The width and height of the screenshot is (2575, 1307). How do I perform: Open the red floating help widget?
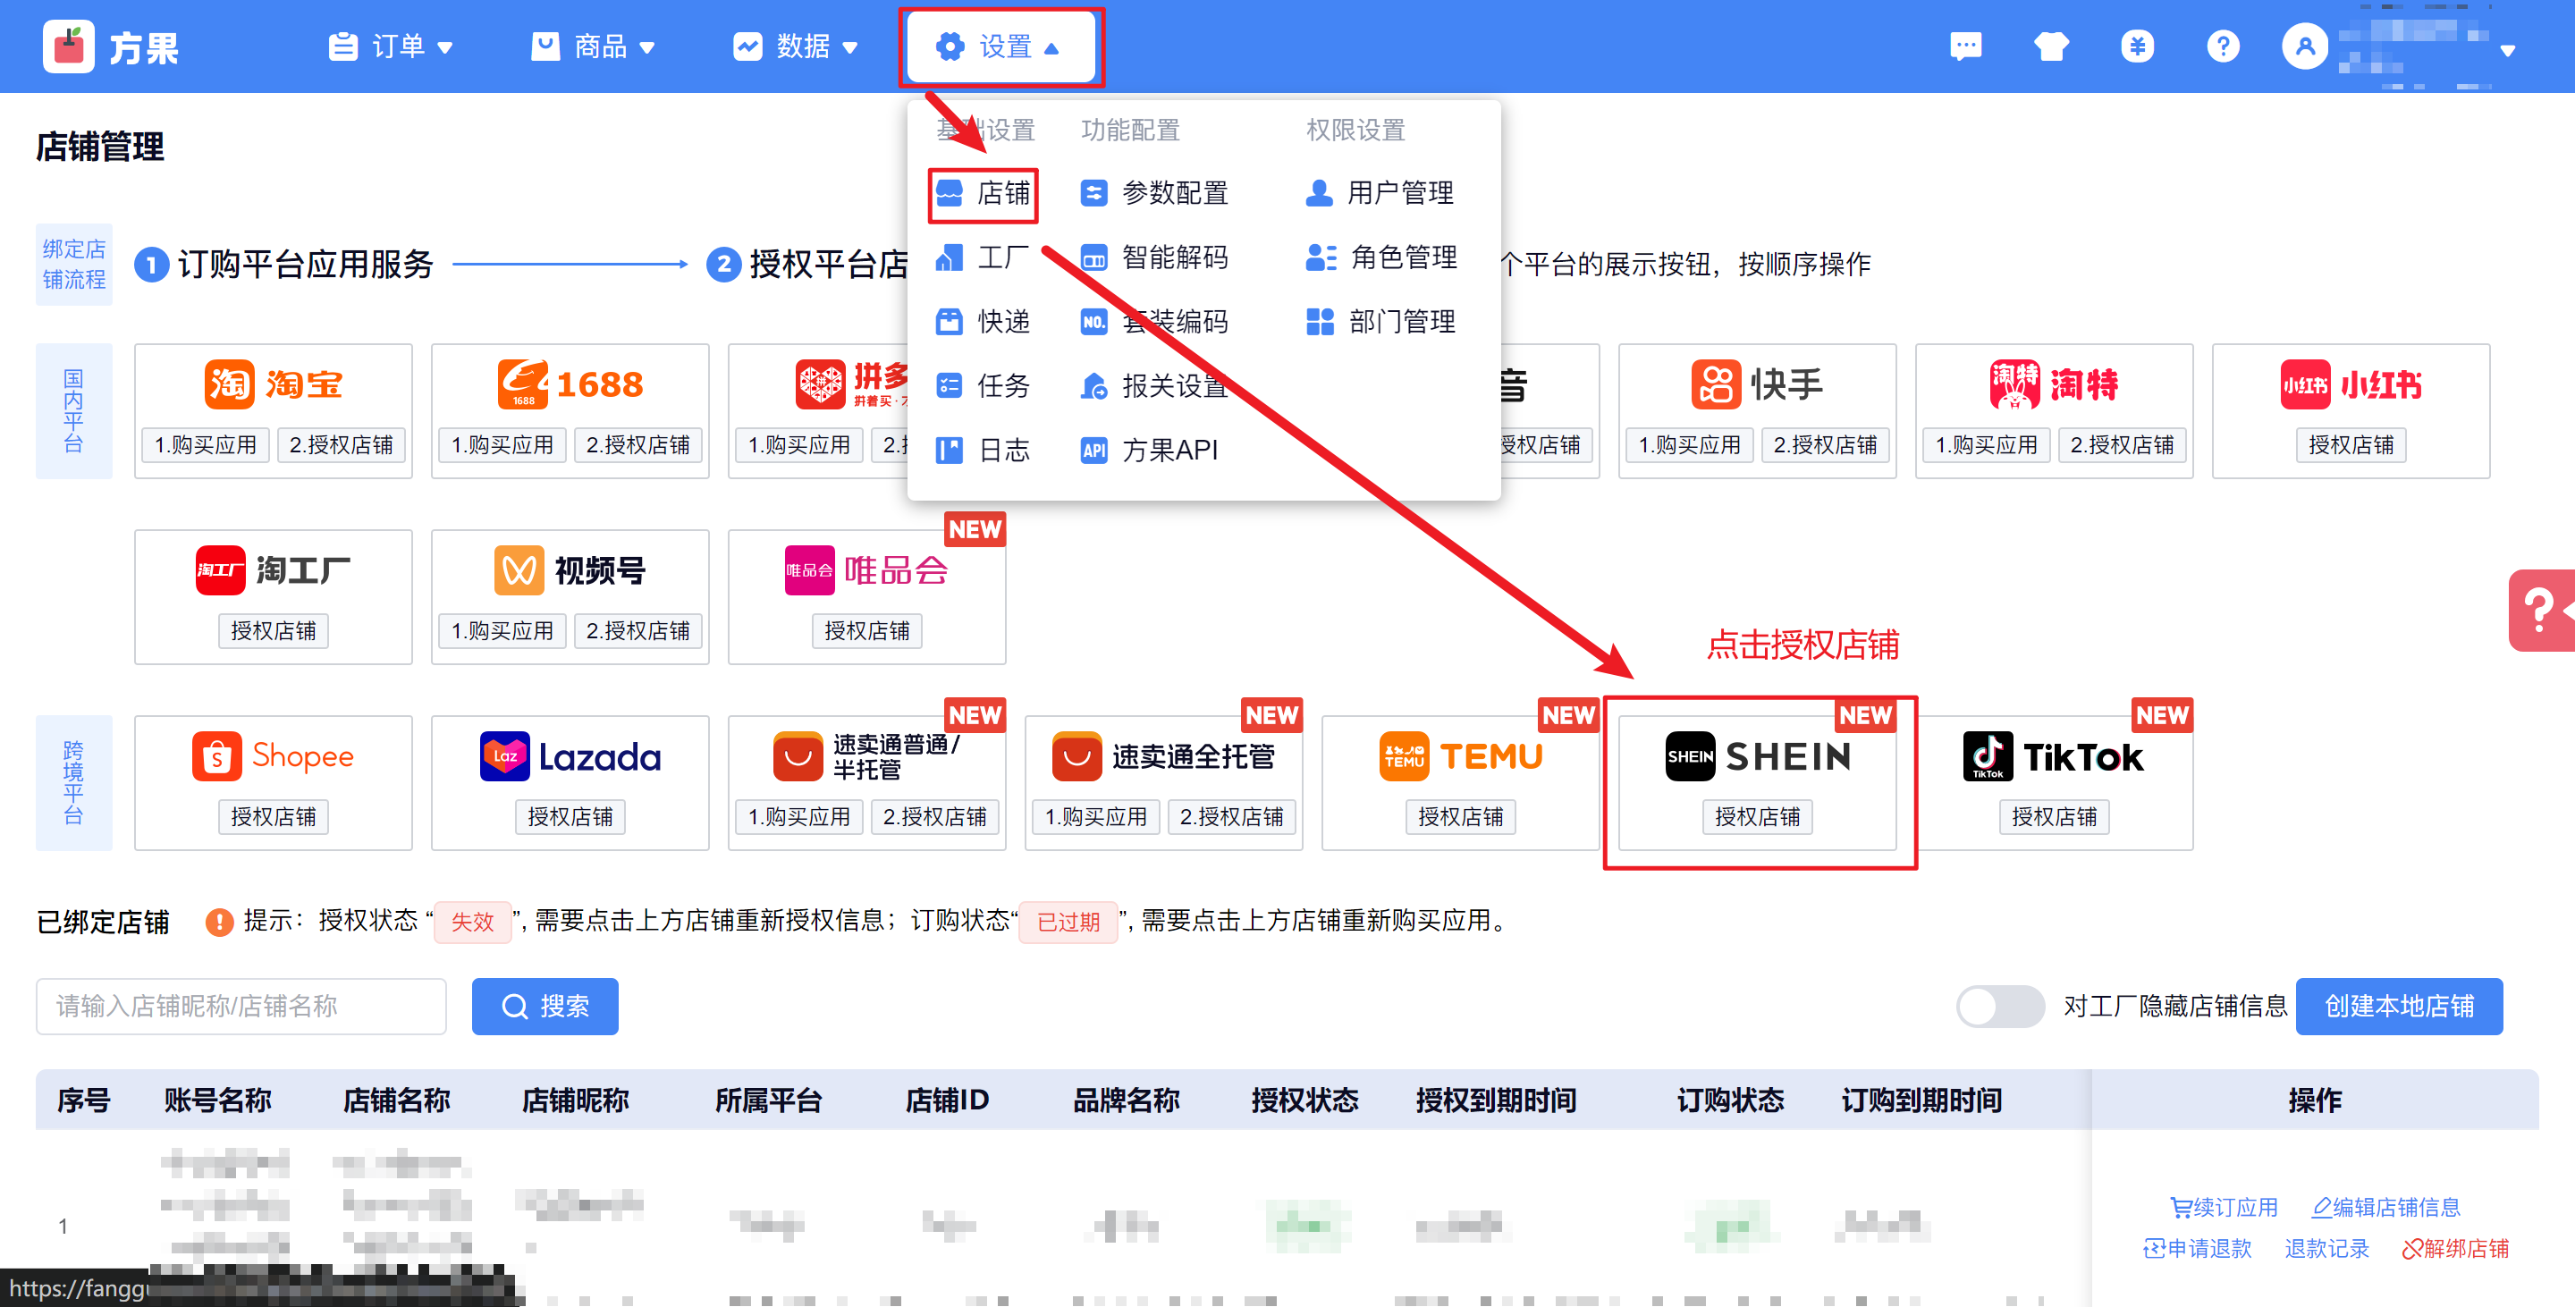2540,610
